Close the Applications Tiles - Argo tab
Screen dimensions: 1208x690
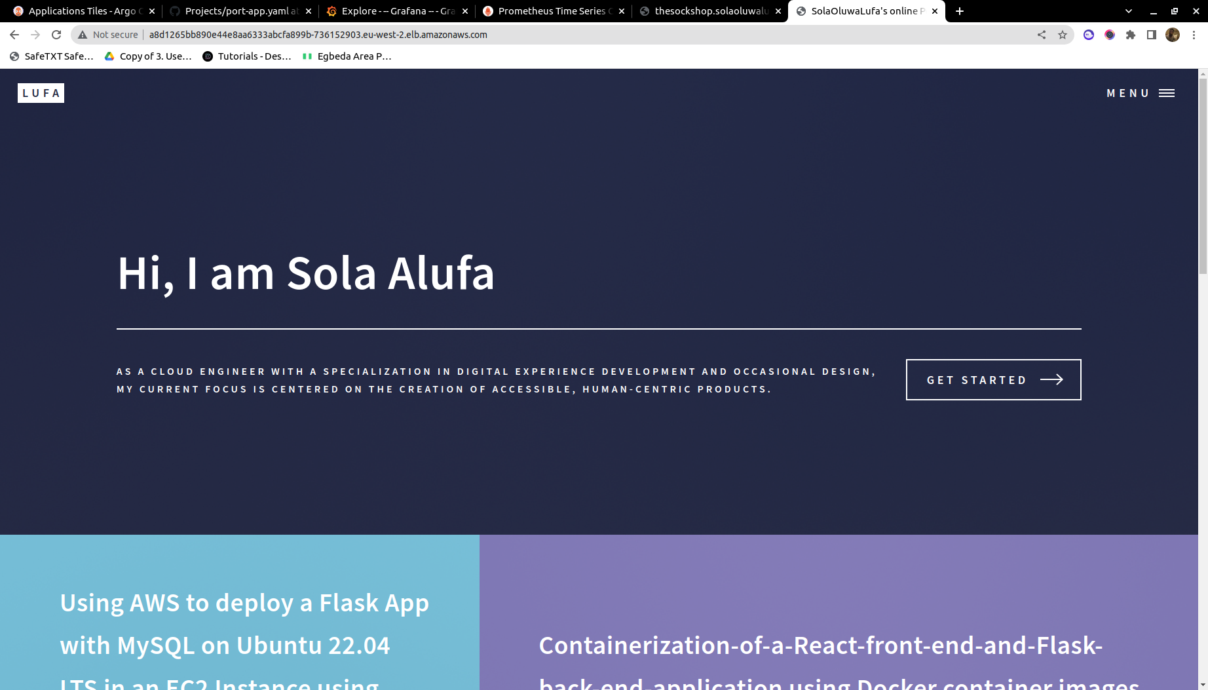pyautogui.click(x=152, y=11)
